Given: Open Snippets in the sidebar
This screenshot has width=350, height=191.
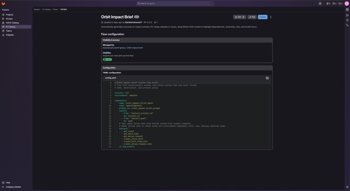Looking at the screenshot, I should pos(16,35).
